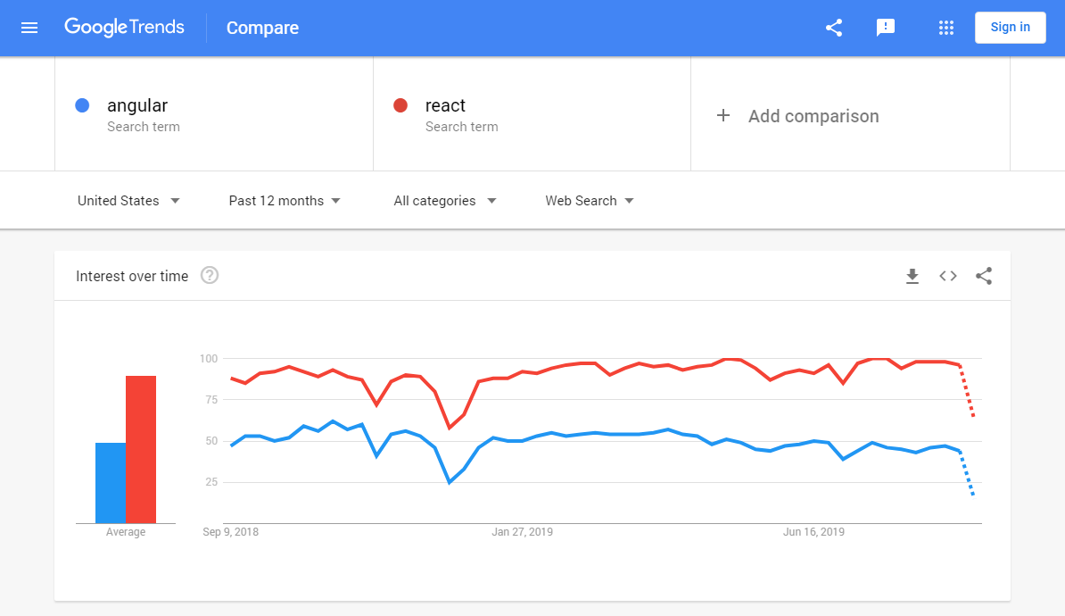1065x616 pixels.
Task: Show help for Interest over time
Action: pos(210,276)
